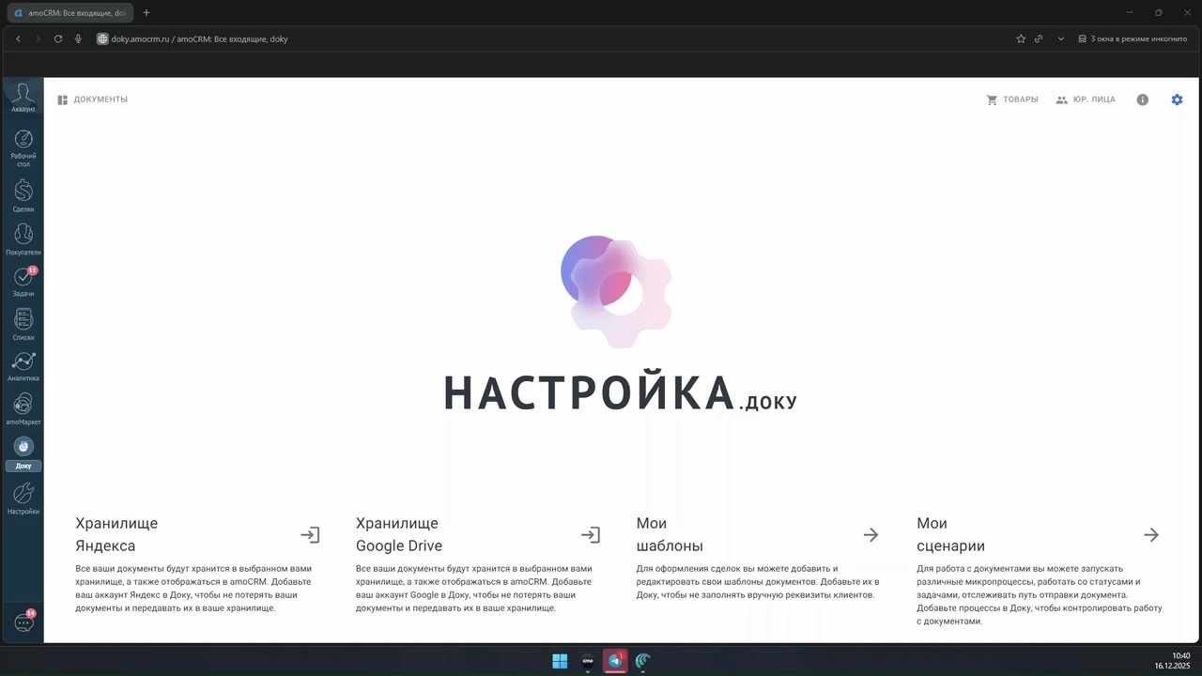This screenshot has height=676, width=1202.
Task: Open the blue settings gear icon
Action: click(1177, 100)
